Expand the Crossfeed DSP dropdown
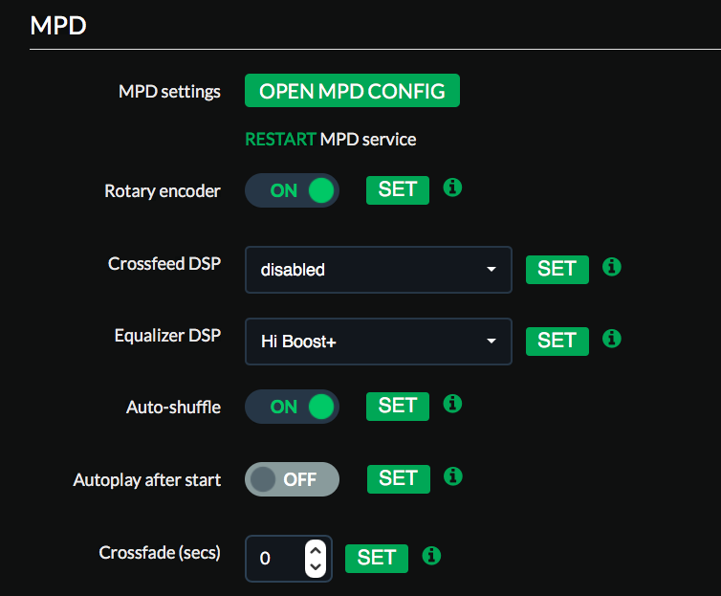This screenshot has height=596, width=721. coord(379,270)
